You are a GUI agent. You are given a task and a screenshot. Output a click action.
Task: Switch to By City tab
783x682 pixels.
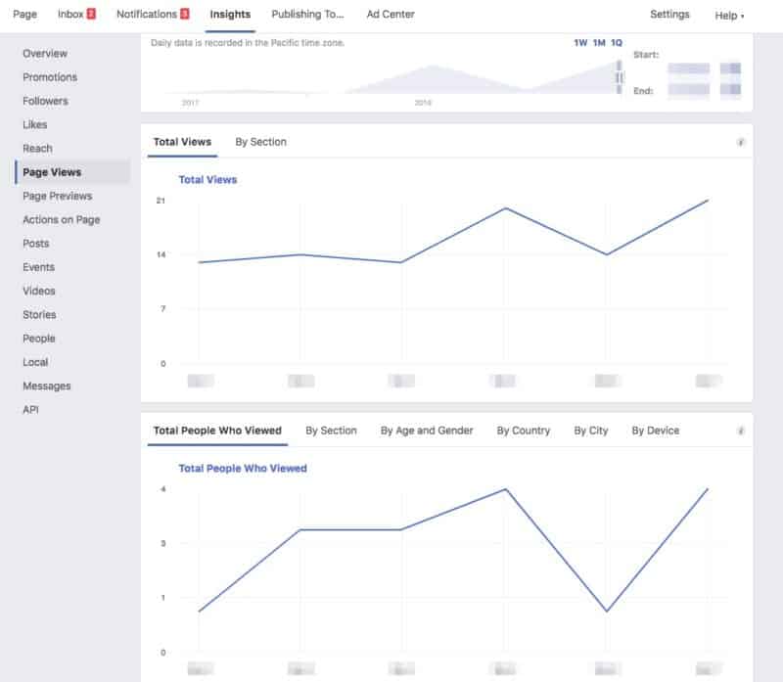tap(591, 431)
